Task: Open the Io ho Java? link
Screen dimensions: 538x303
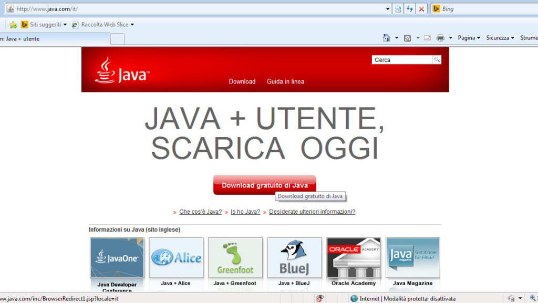Action: [x=245, y=212]
